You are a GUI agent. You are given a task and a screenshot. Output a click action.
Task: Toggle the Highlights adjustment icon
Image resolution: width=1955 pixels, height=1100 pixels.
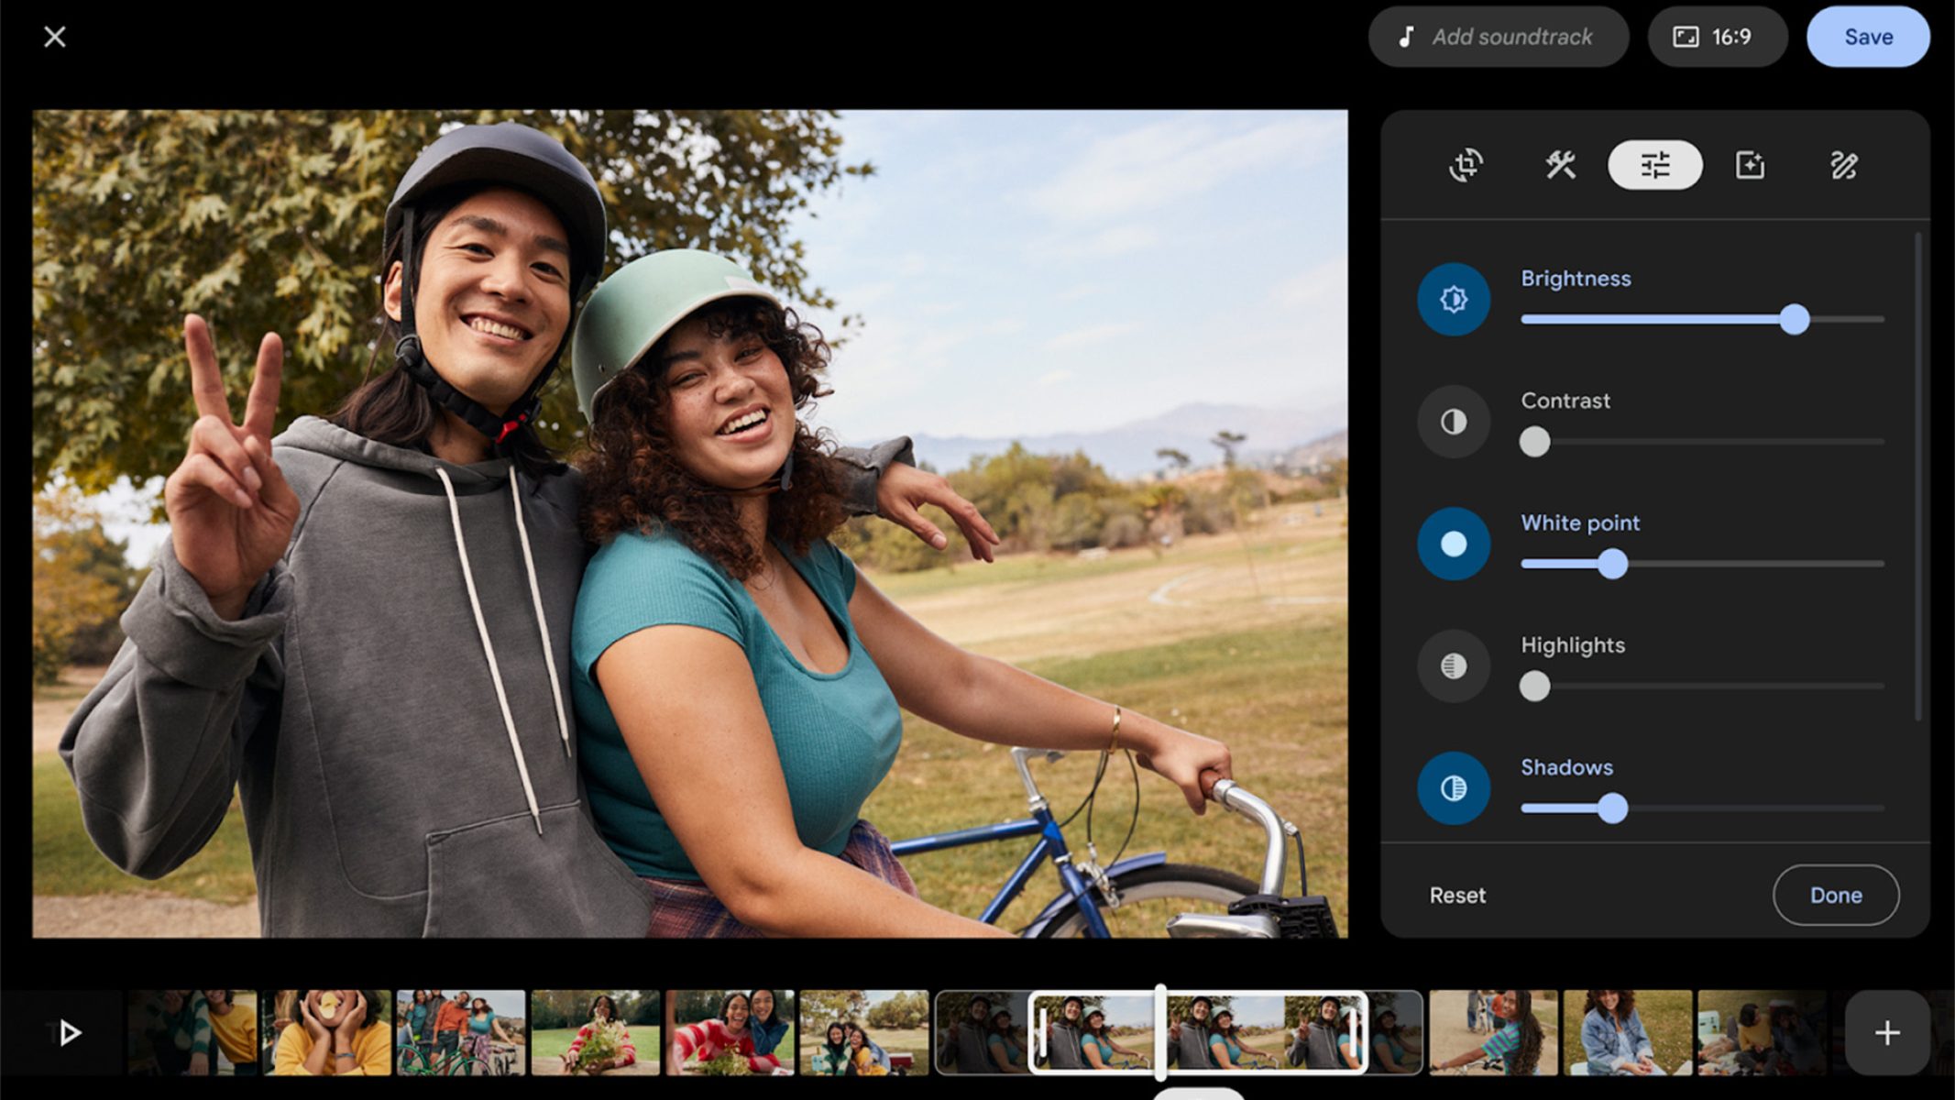tap(1453, 665)
